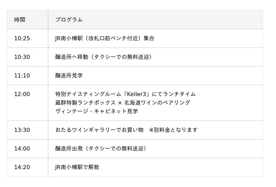
Task: Select the 13:30 time cell
Action: [22, 130]
